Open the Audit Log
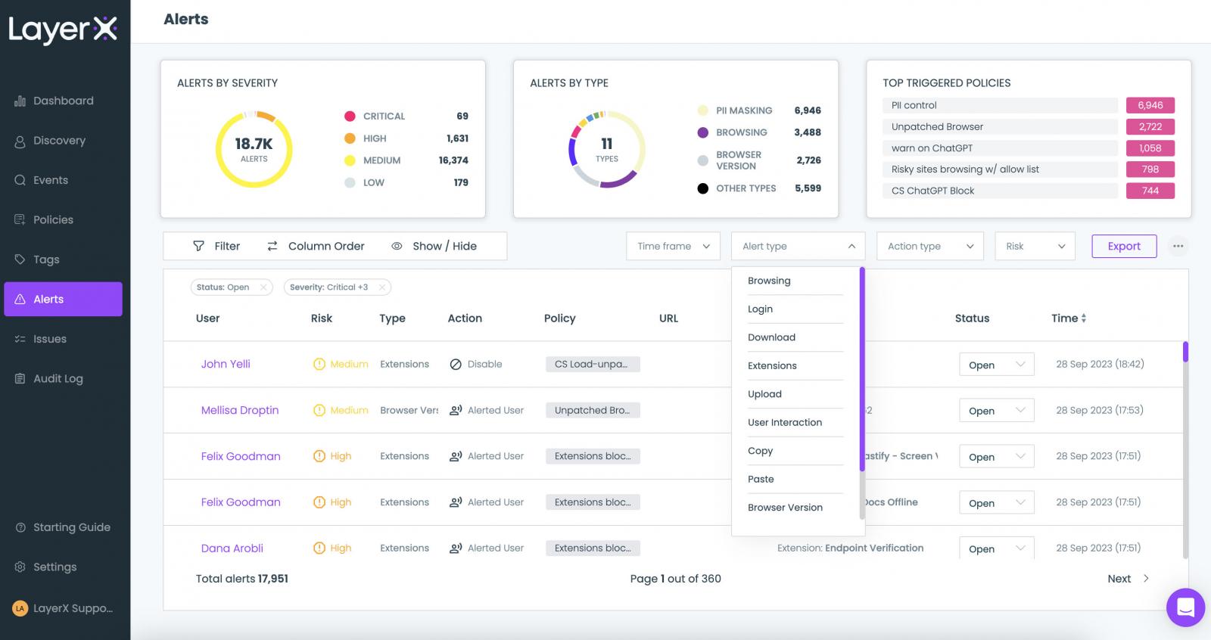This screenshot has width=1211, height=640. coord(48,379)
